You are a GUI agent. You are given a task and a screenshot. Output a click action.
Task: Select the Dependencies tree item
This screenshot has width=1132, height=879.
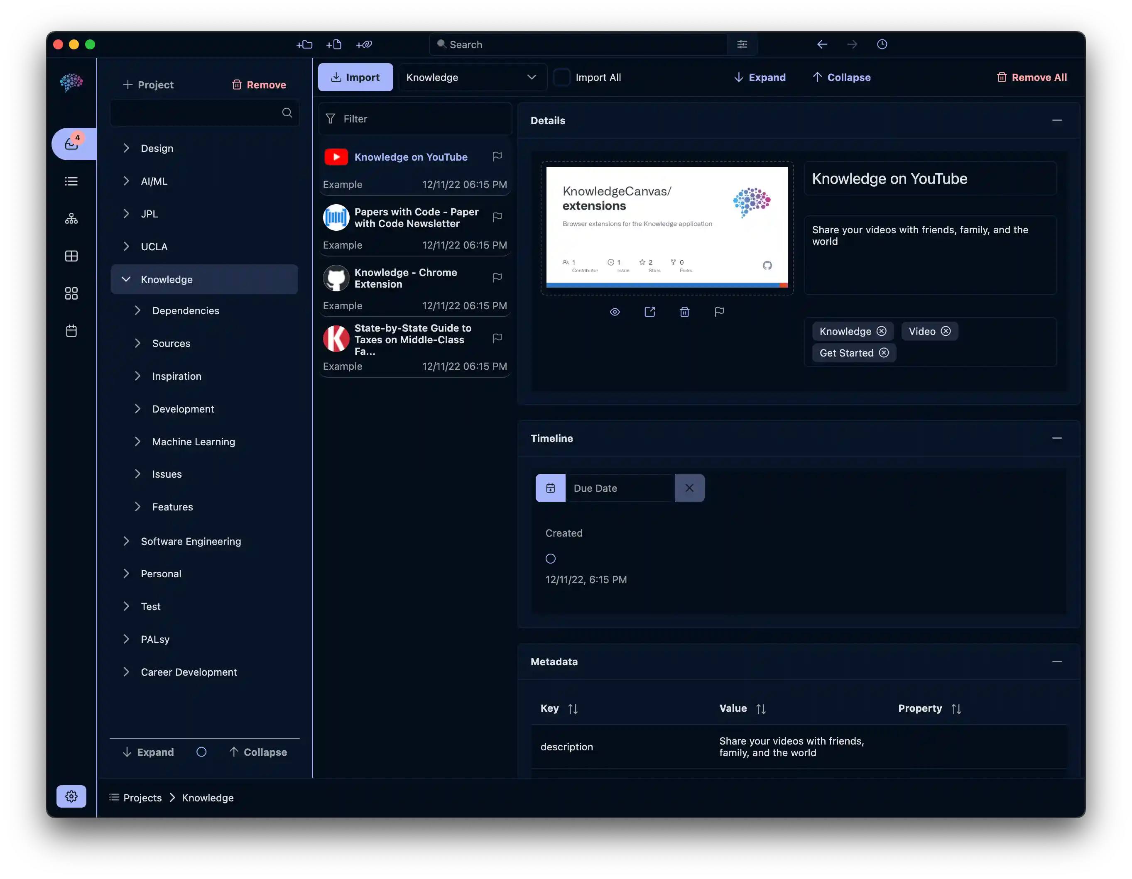[x=186, y=310]
